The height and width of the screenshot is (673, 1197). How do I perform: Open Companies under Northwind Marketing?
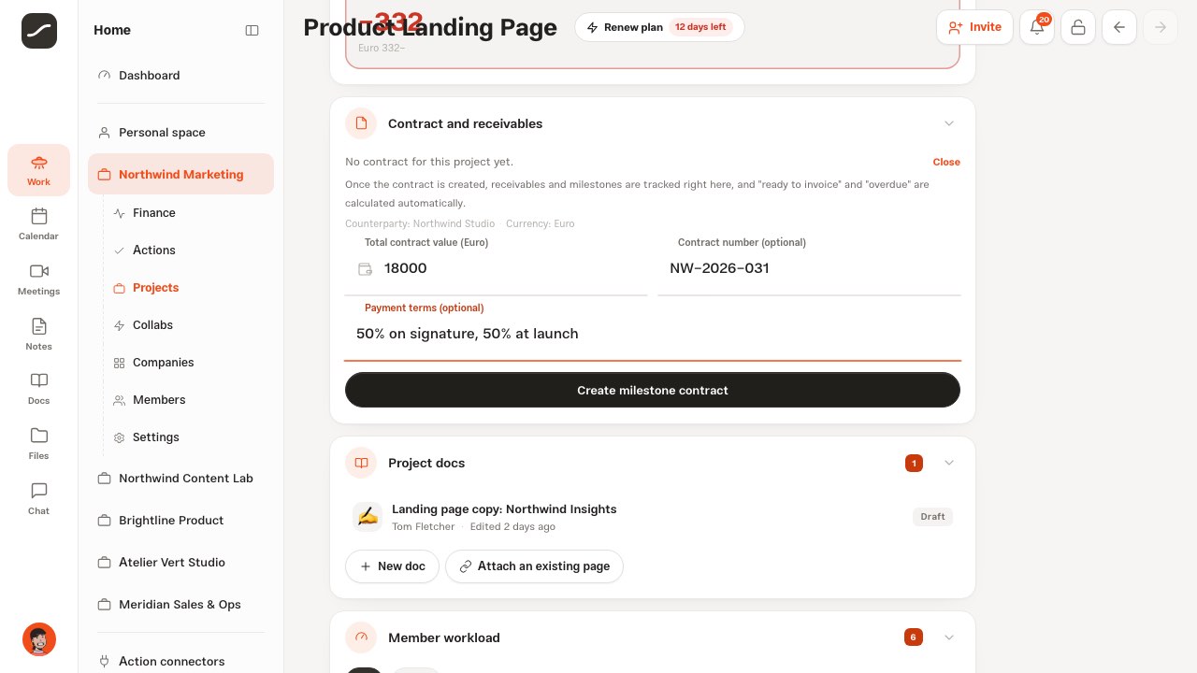(188, 363)
